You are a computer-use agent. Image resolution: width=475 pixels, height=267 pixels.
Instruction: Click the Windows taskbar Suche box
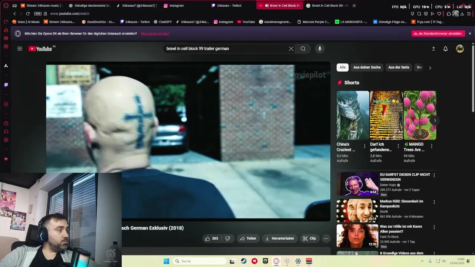pyautogui.click(x=200, y=261)
